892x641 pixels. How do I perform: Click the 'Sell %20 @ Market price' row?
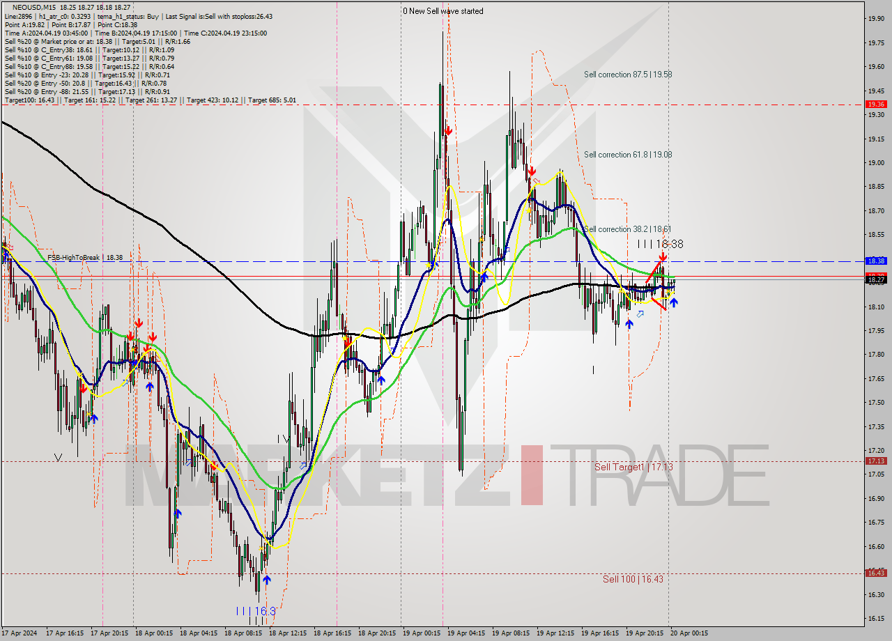click(x=97, y=41)
